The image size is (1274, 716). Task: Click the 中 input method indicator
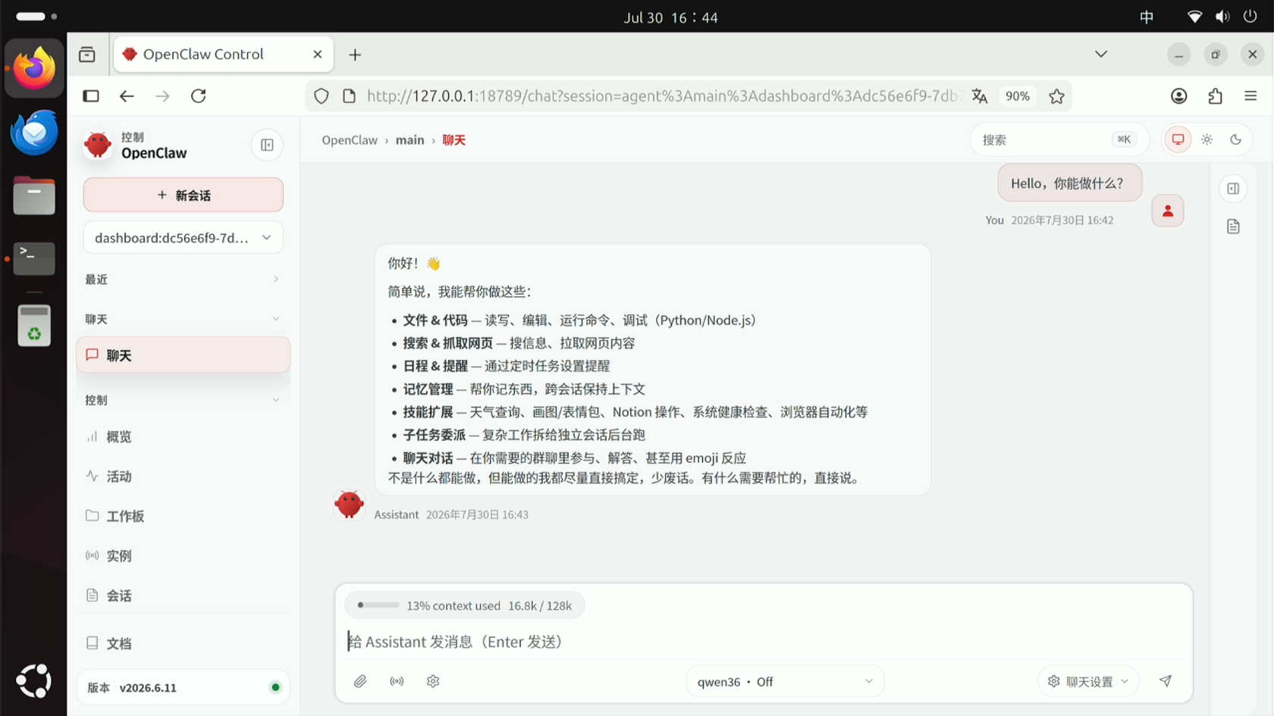1147,17
